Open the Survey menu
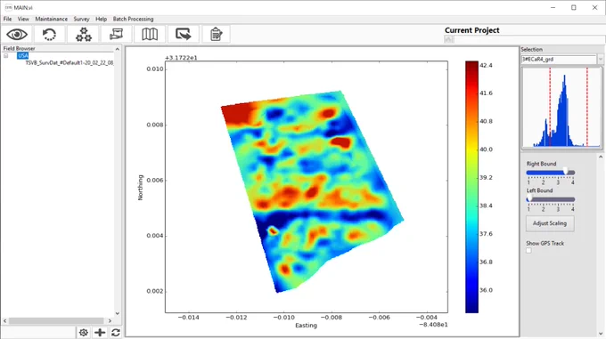Screen dimensions: 606x339 pyautogui.click(x=81, y=19)
